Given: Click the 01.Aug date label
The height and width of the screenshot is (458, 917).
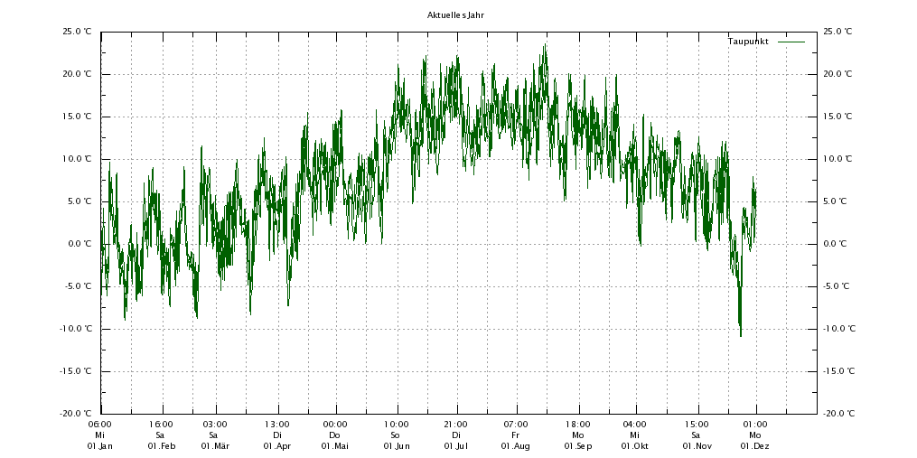Looking at the screenshot, I should tap(516, 446).
